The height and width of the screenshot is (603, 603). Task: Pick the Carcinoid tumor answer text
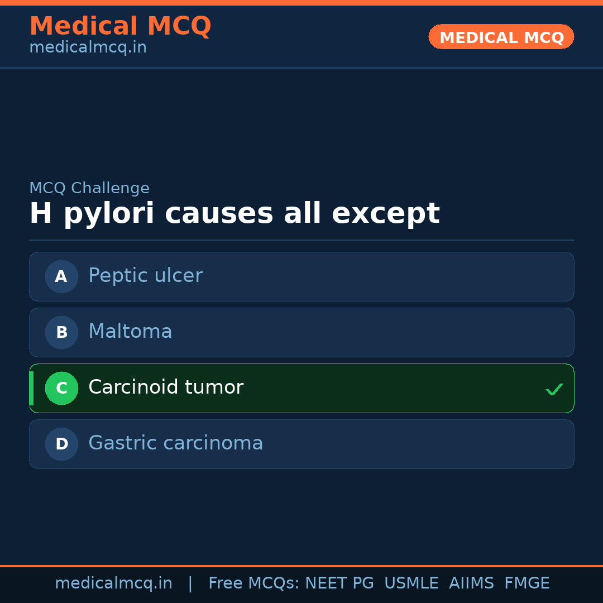tap(166, 387)
